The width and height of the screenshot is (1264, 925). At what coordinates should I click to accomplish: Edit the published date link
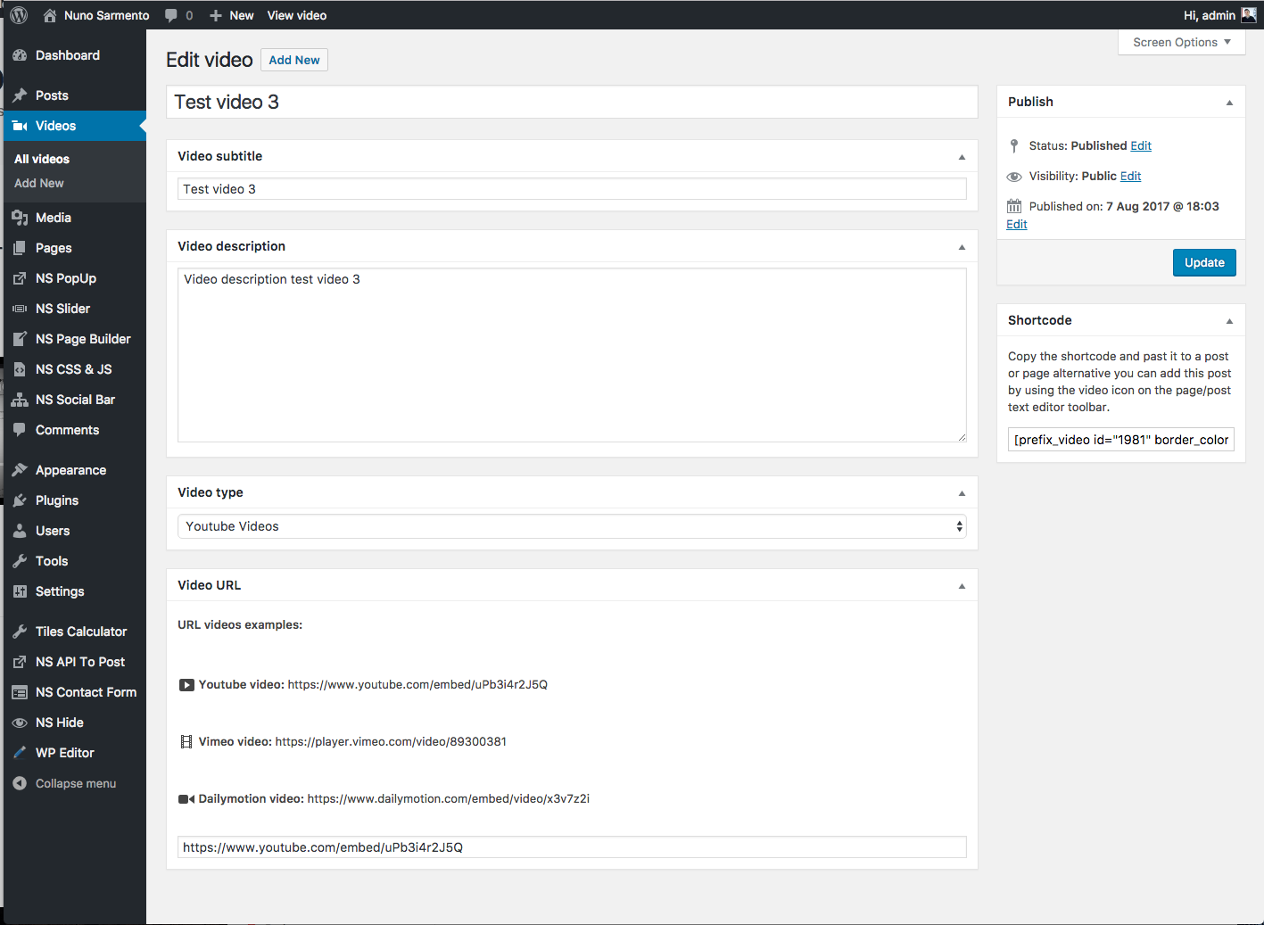point(1017,224)
